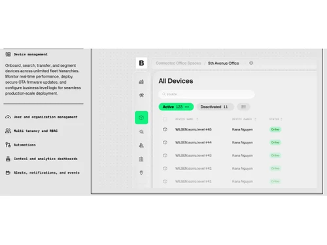Click Online status badge for device #41

[x=275, y=182]
